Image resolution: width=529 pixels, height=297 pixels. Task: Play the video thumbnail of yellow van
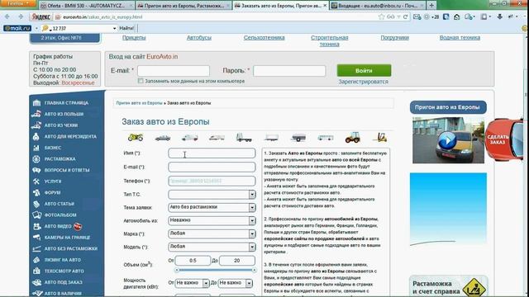click(448, 140)
